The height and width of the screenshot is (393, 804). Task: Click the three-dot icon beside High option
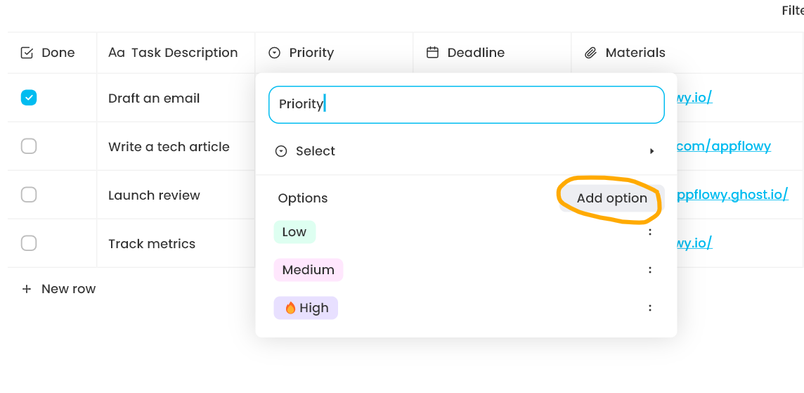[x=650, y=308]
